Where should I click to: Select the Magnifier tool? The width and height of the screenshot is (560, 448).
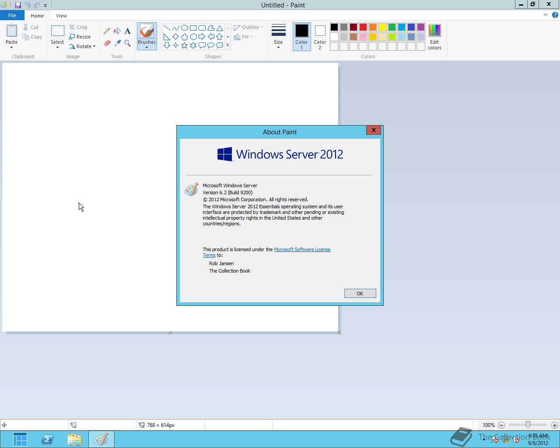pos(127,43)
